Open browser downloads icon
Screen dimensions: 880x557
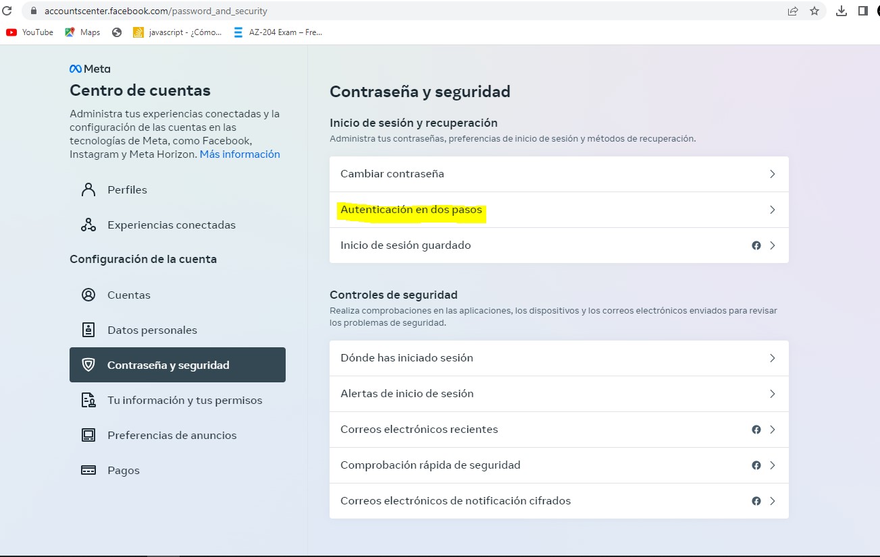[x=842, y=11]
